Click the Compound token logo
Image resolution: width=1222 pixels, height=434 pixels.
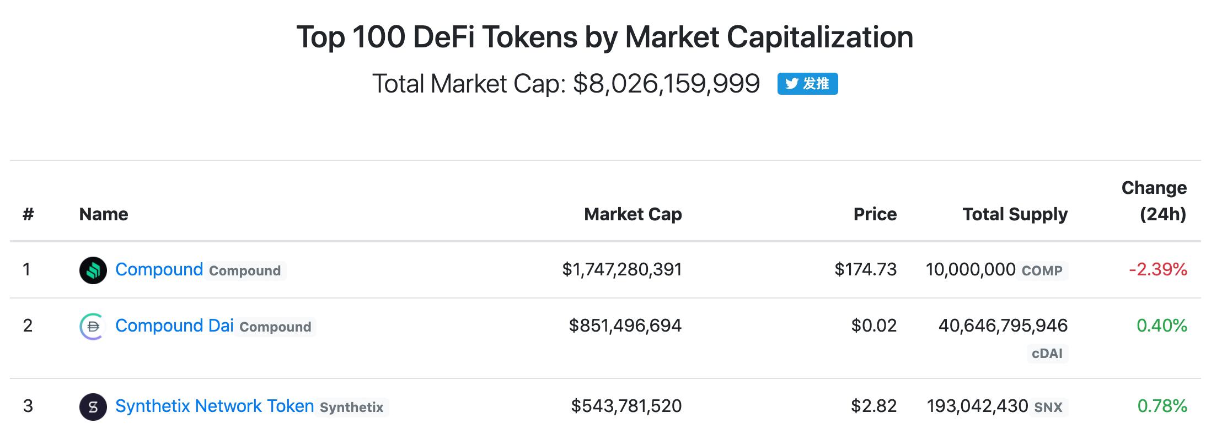pos(93,270)
